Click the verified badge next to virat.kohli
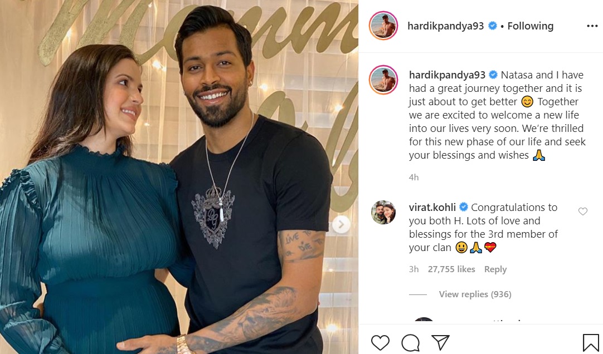The height and width of the screenshot is (354, 603). coord(464,207)
